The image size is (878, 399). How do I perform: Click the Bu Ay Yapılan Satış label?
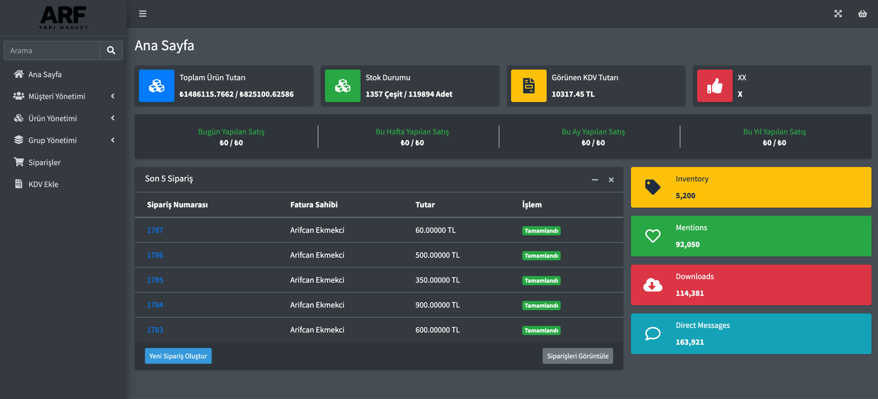pos(593,131)
